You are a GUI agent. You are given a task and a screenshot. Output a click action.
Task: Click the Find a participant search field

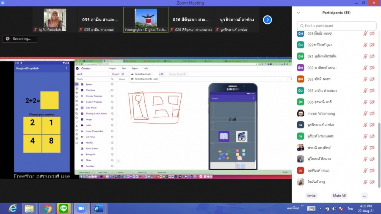337,26
